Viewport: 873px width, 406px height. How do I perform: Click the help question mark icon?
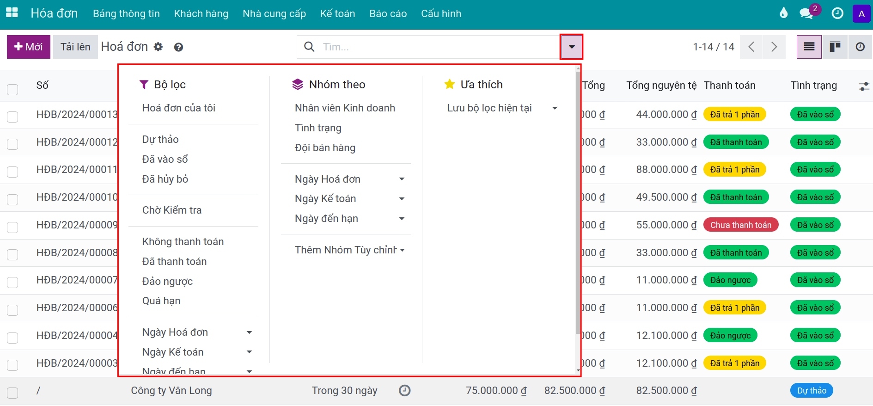pyautogui.click(x=179, y=47)
